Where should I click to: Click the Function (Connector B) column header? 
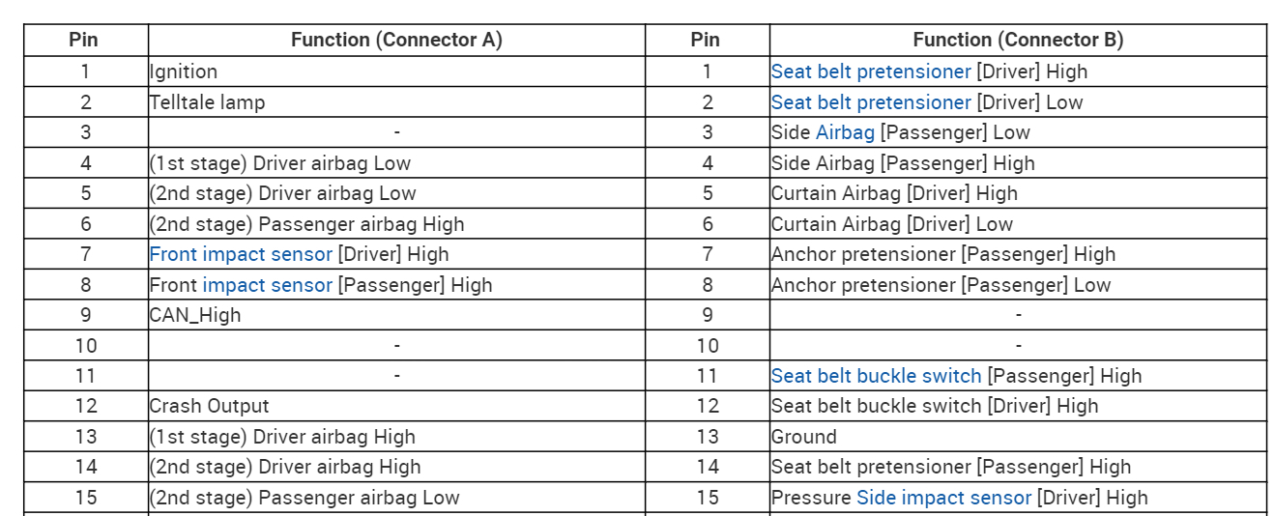[1018, 40]
